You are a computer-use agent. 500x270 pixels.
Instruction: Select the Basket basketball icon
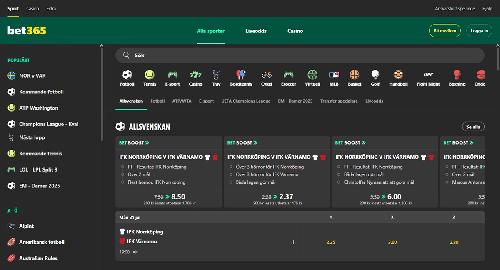tap(355, 75)
